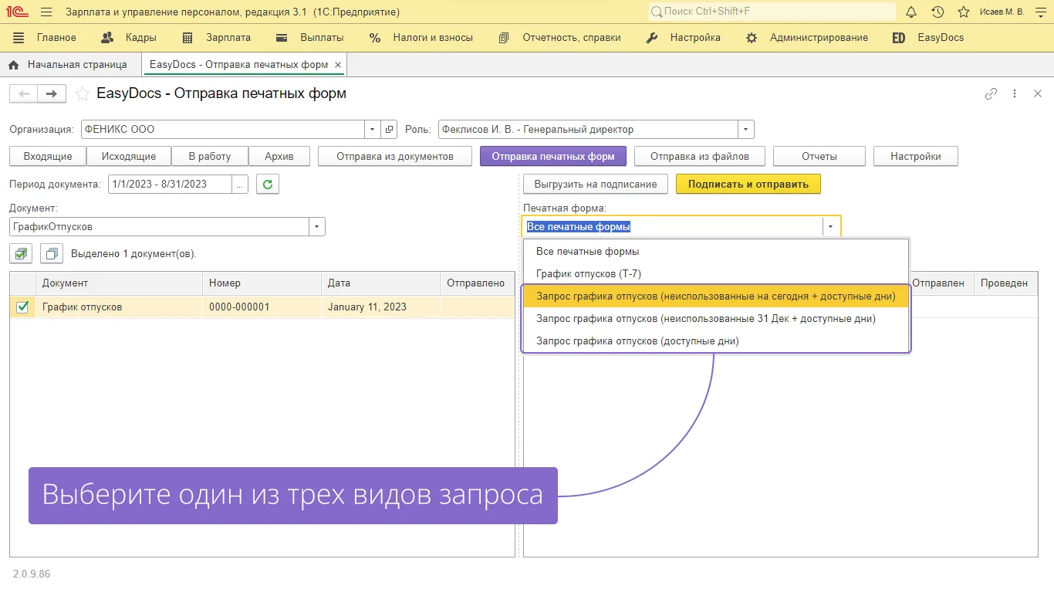Image resolution: width=1054 pixels, height=593 pixels.
Task: Expand the Документ type dropdown
Action: coord(316,227)
